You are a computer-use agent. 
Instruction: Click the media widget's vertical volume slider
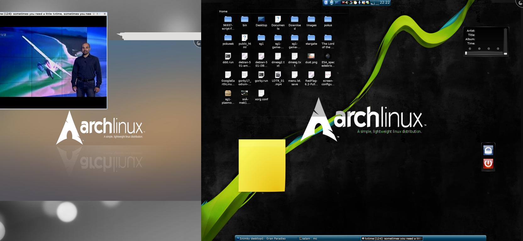pyautogui.click(x=505, y=42)
